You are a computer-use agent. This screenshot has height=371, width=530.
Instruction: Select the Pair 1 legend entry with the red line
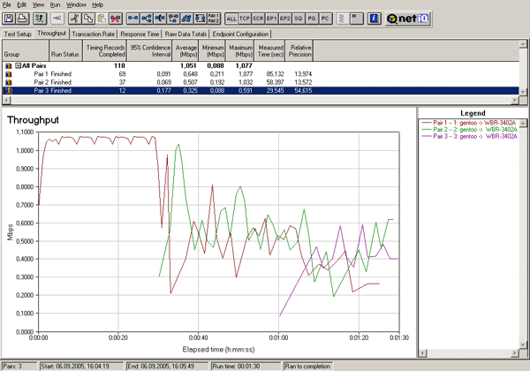(470, 123)
